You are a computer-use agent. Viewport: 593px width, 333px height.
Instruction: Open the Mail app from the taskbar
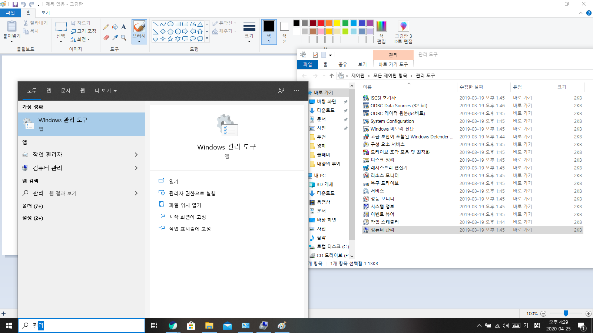coord(227,326)
